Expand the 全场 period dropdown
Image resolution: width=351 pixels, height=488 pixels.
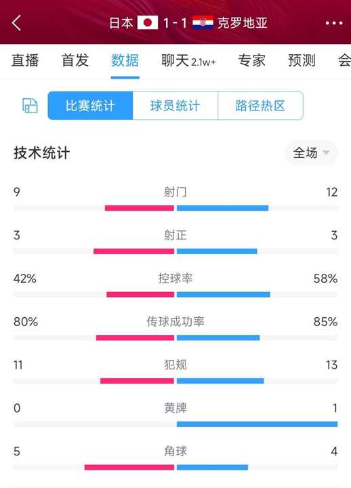311,152
